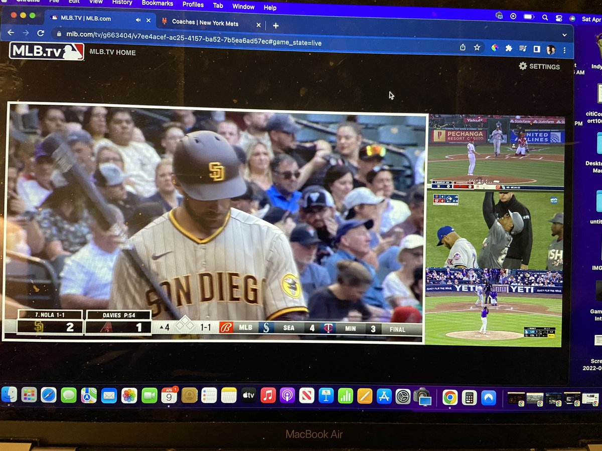Open News from the Dock

coord(307,395)
